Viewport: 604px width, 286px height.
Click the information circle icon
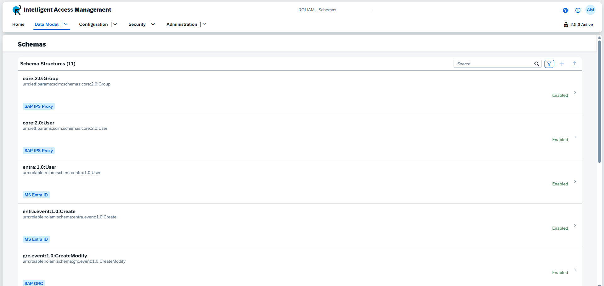click(x=578, y=10)
